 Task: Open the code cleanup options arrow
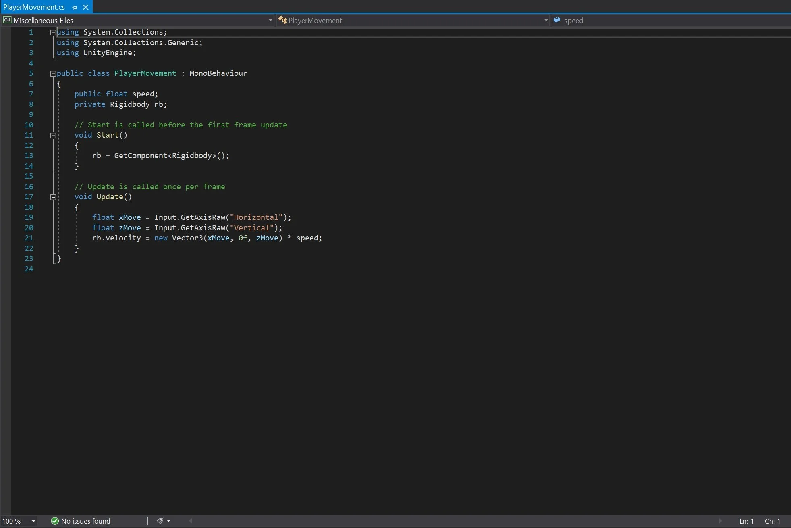click(x=169, y=521)
